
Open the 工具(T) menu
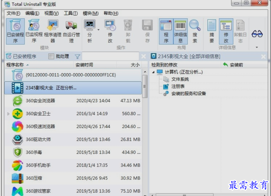[71, 13]
